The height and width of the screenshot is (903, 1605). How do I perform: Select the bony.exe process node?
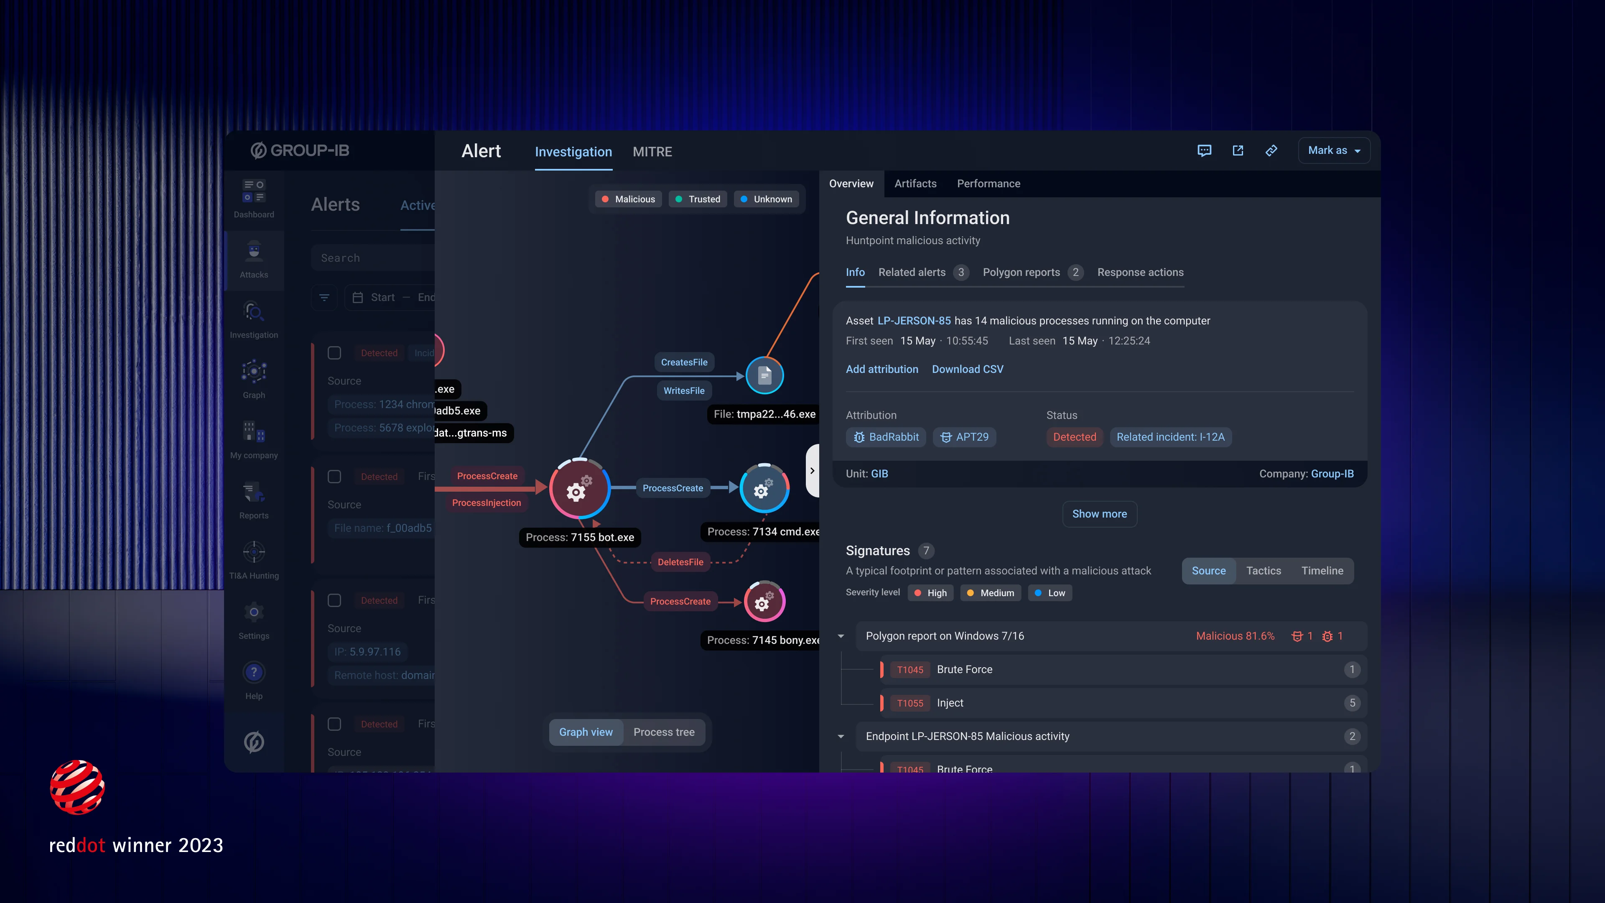[764, 602]
